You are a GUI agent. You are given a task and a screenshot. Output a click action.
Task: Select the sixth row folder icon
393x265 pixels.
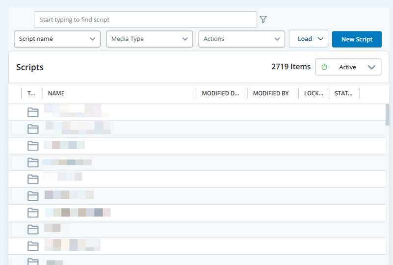point(33,196)
